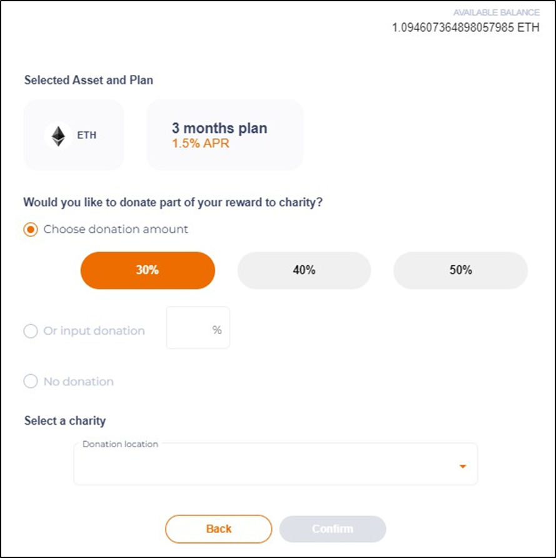Click the percent symbol in the input
Viewport: 556px width, 558px height.
[x=217, y=330]
